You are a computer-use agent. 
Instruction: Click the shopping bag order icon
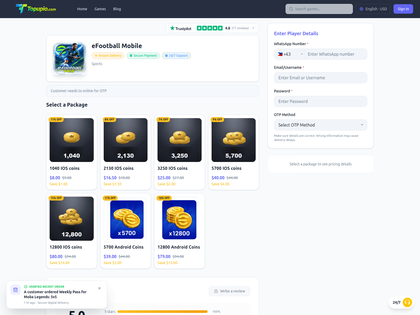tap(15, 290)
